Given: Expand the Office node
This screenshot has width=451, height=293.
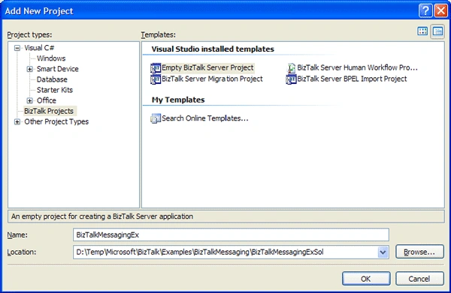Looking at the screenshot, I should coord(29,100).
